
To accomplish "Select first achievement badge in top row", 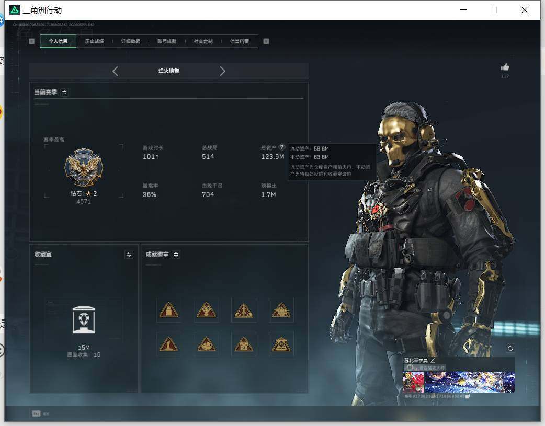I will click(x=168, y=310).
